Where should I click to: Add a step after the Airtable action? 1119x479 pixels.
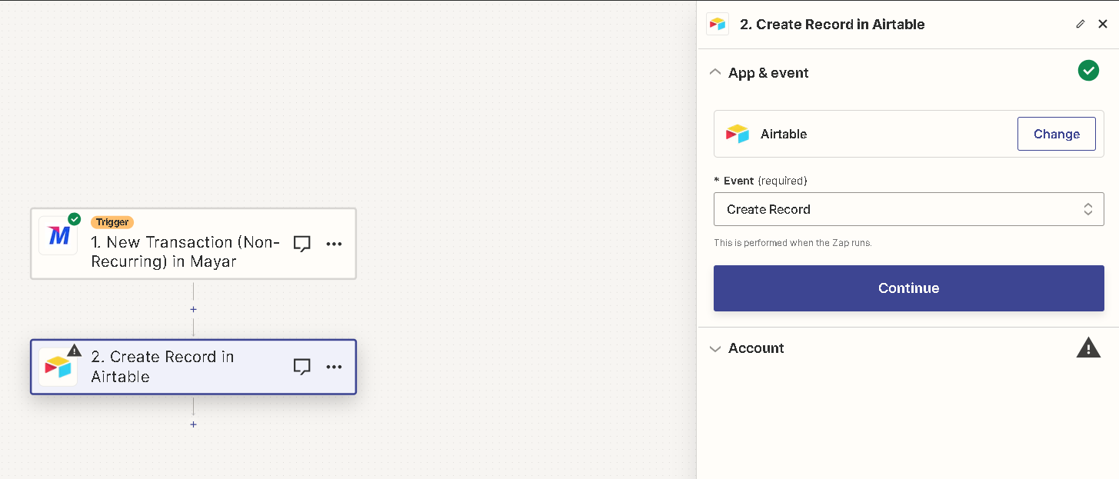pos(193,424)
